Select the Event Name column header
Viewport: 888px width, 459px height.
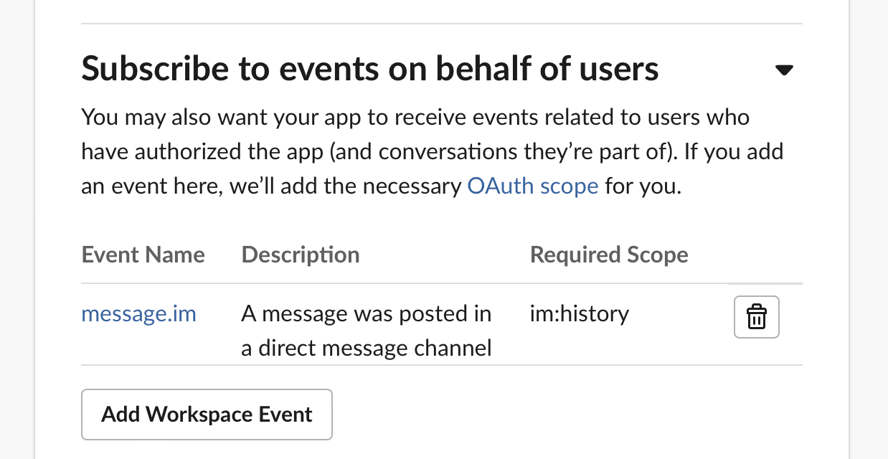pyautogui.click(x=143, y=255)
